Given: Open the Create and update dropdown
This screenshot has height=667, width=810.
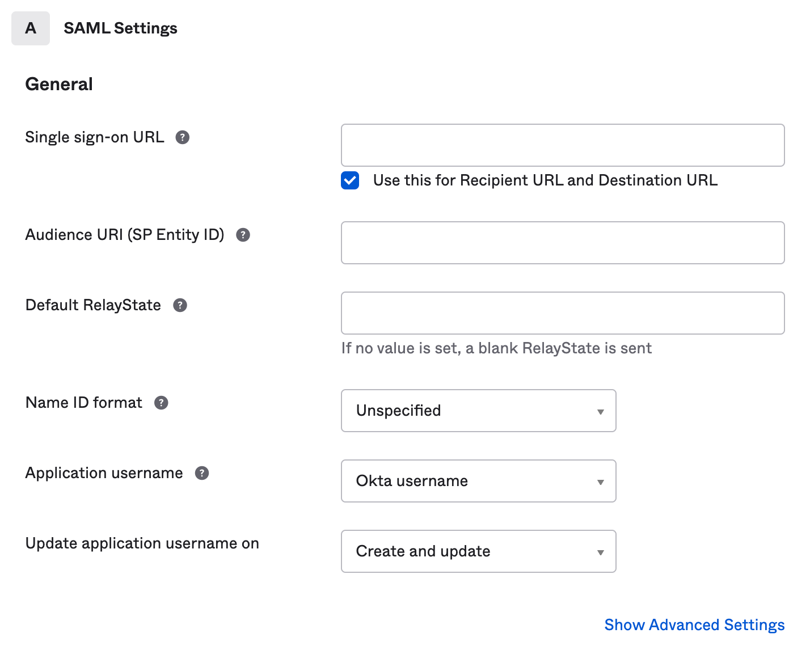Looking at the screenshot, I should tap(478, 551).
